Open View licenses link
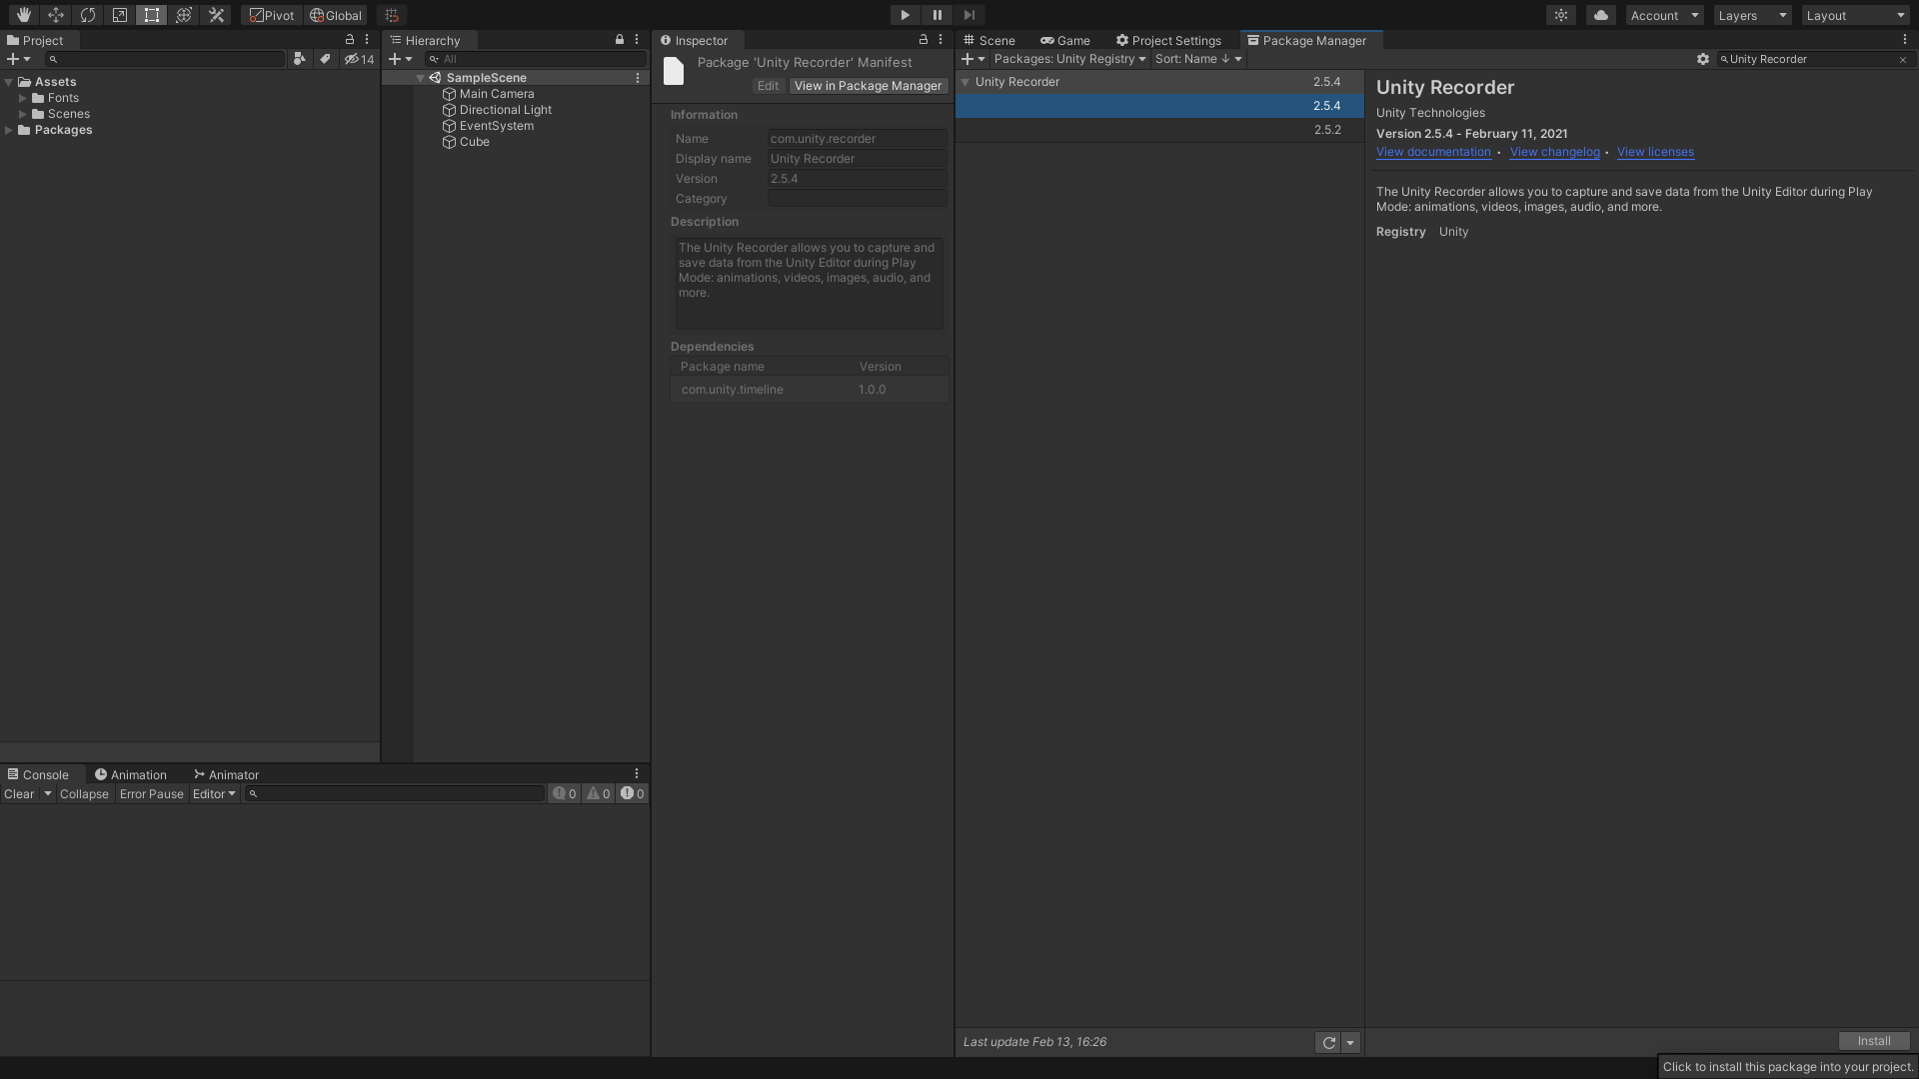 (1655, 152)
